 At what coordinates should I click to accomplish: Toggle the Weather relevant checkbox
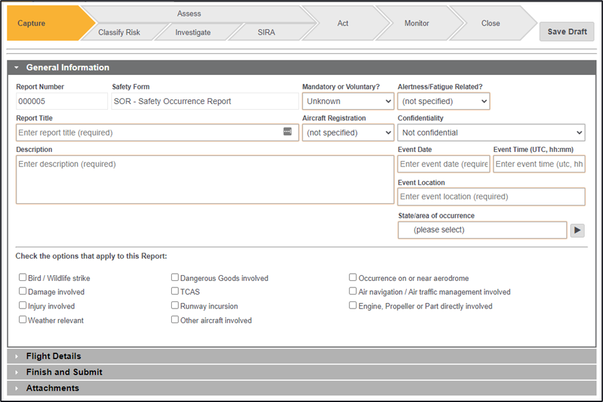tap(23, 320)
